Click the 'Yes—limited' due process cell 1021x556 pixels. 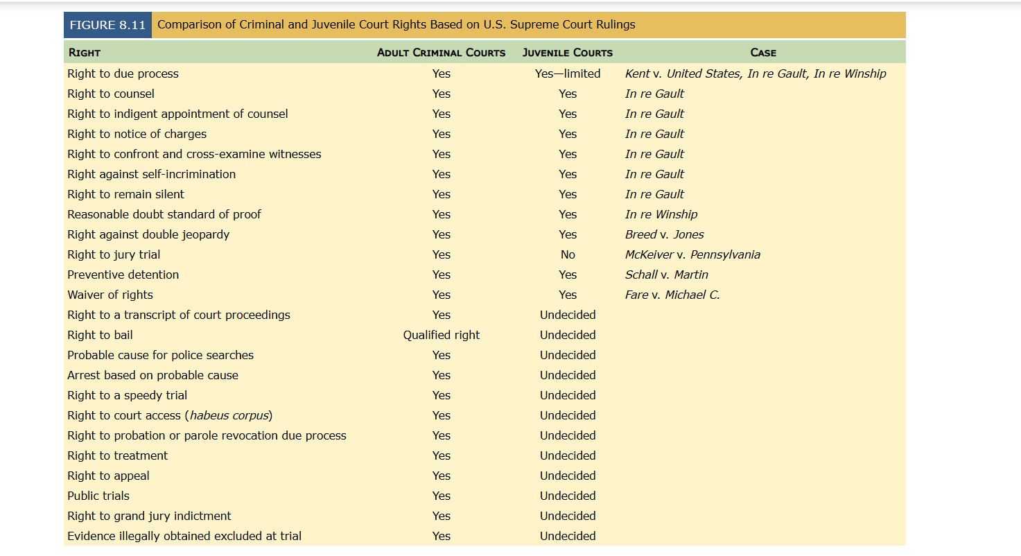tap(568, 73)
